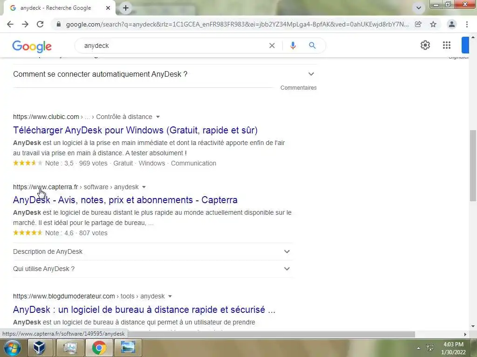Expand Qui utilise AnyDesk ?
477x357 pixels.
tap(153, 269)
